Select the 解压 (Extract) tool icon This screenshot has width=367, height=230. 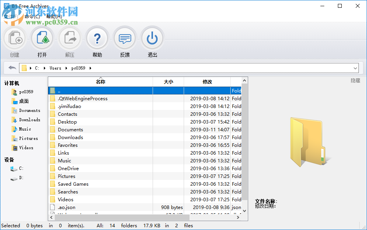[x=70, y=38]
